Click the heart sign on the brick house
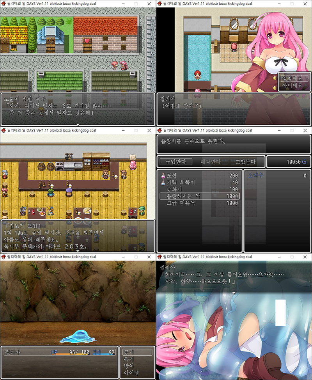 [x=87, y=40]
